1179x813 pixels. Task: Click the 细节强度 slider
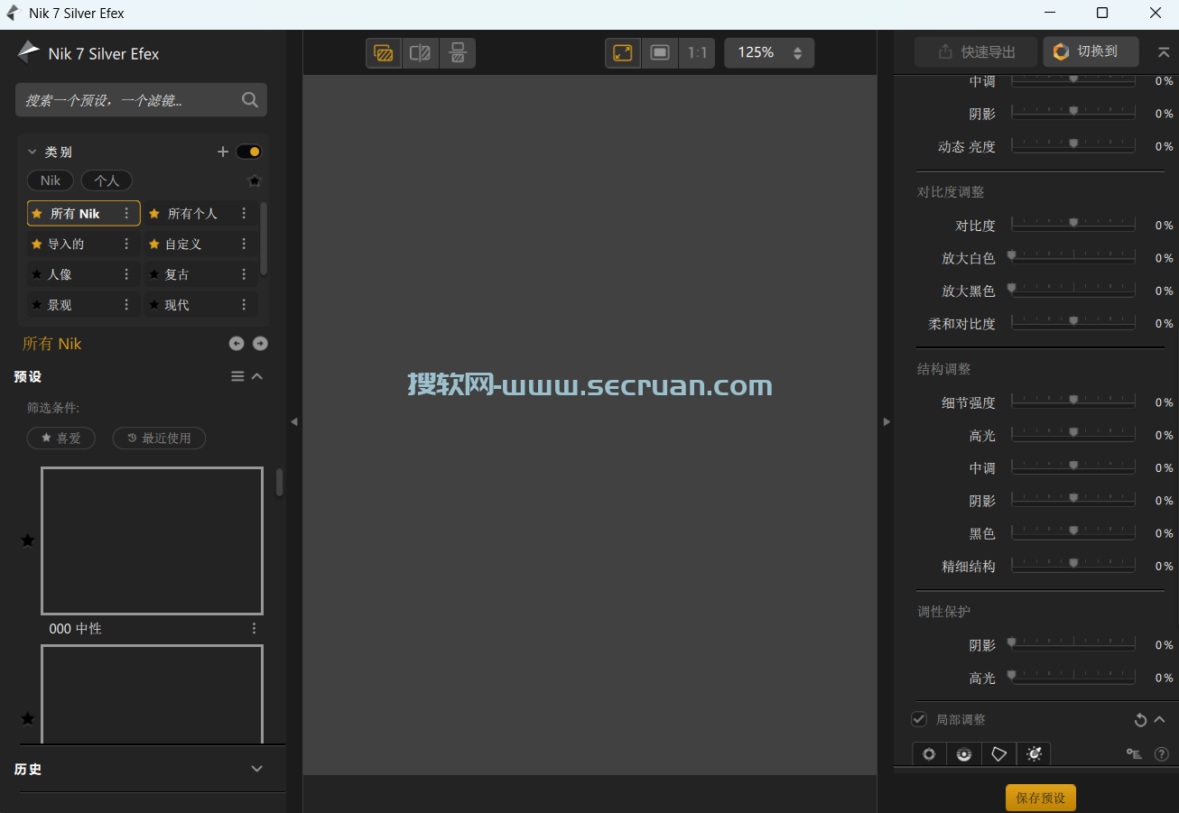click(1073, 401)
